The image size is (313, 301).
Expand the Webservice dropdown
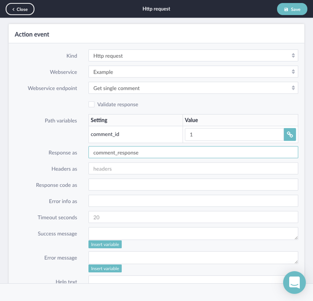tap(193, 72)
